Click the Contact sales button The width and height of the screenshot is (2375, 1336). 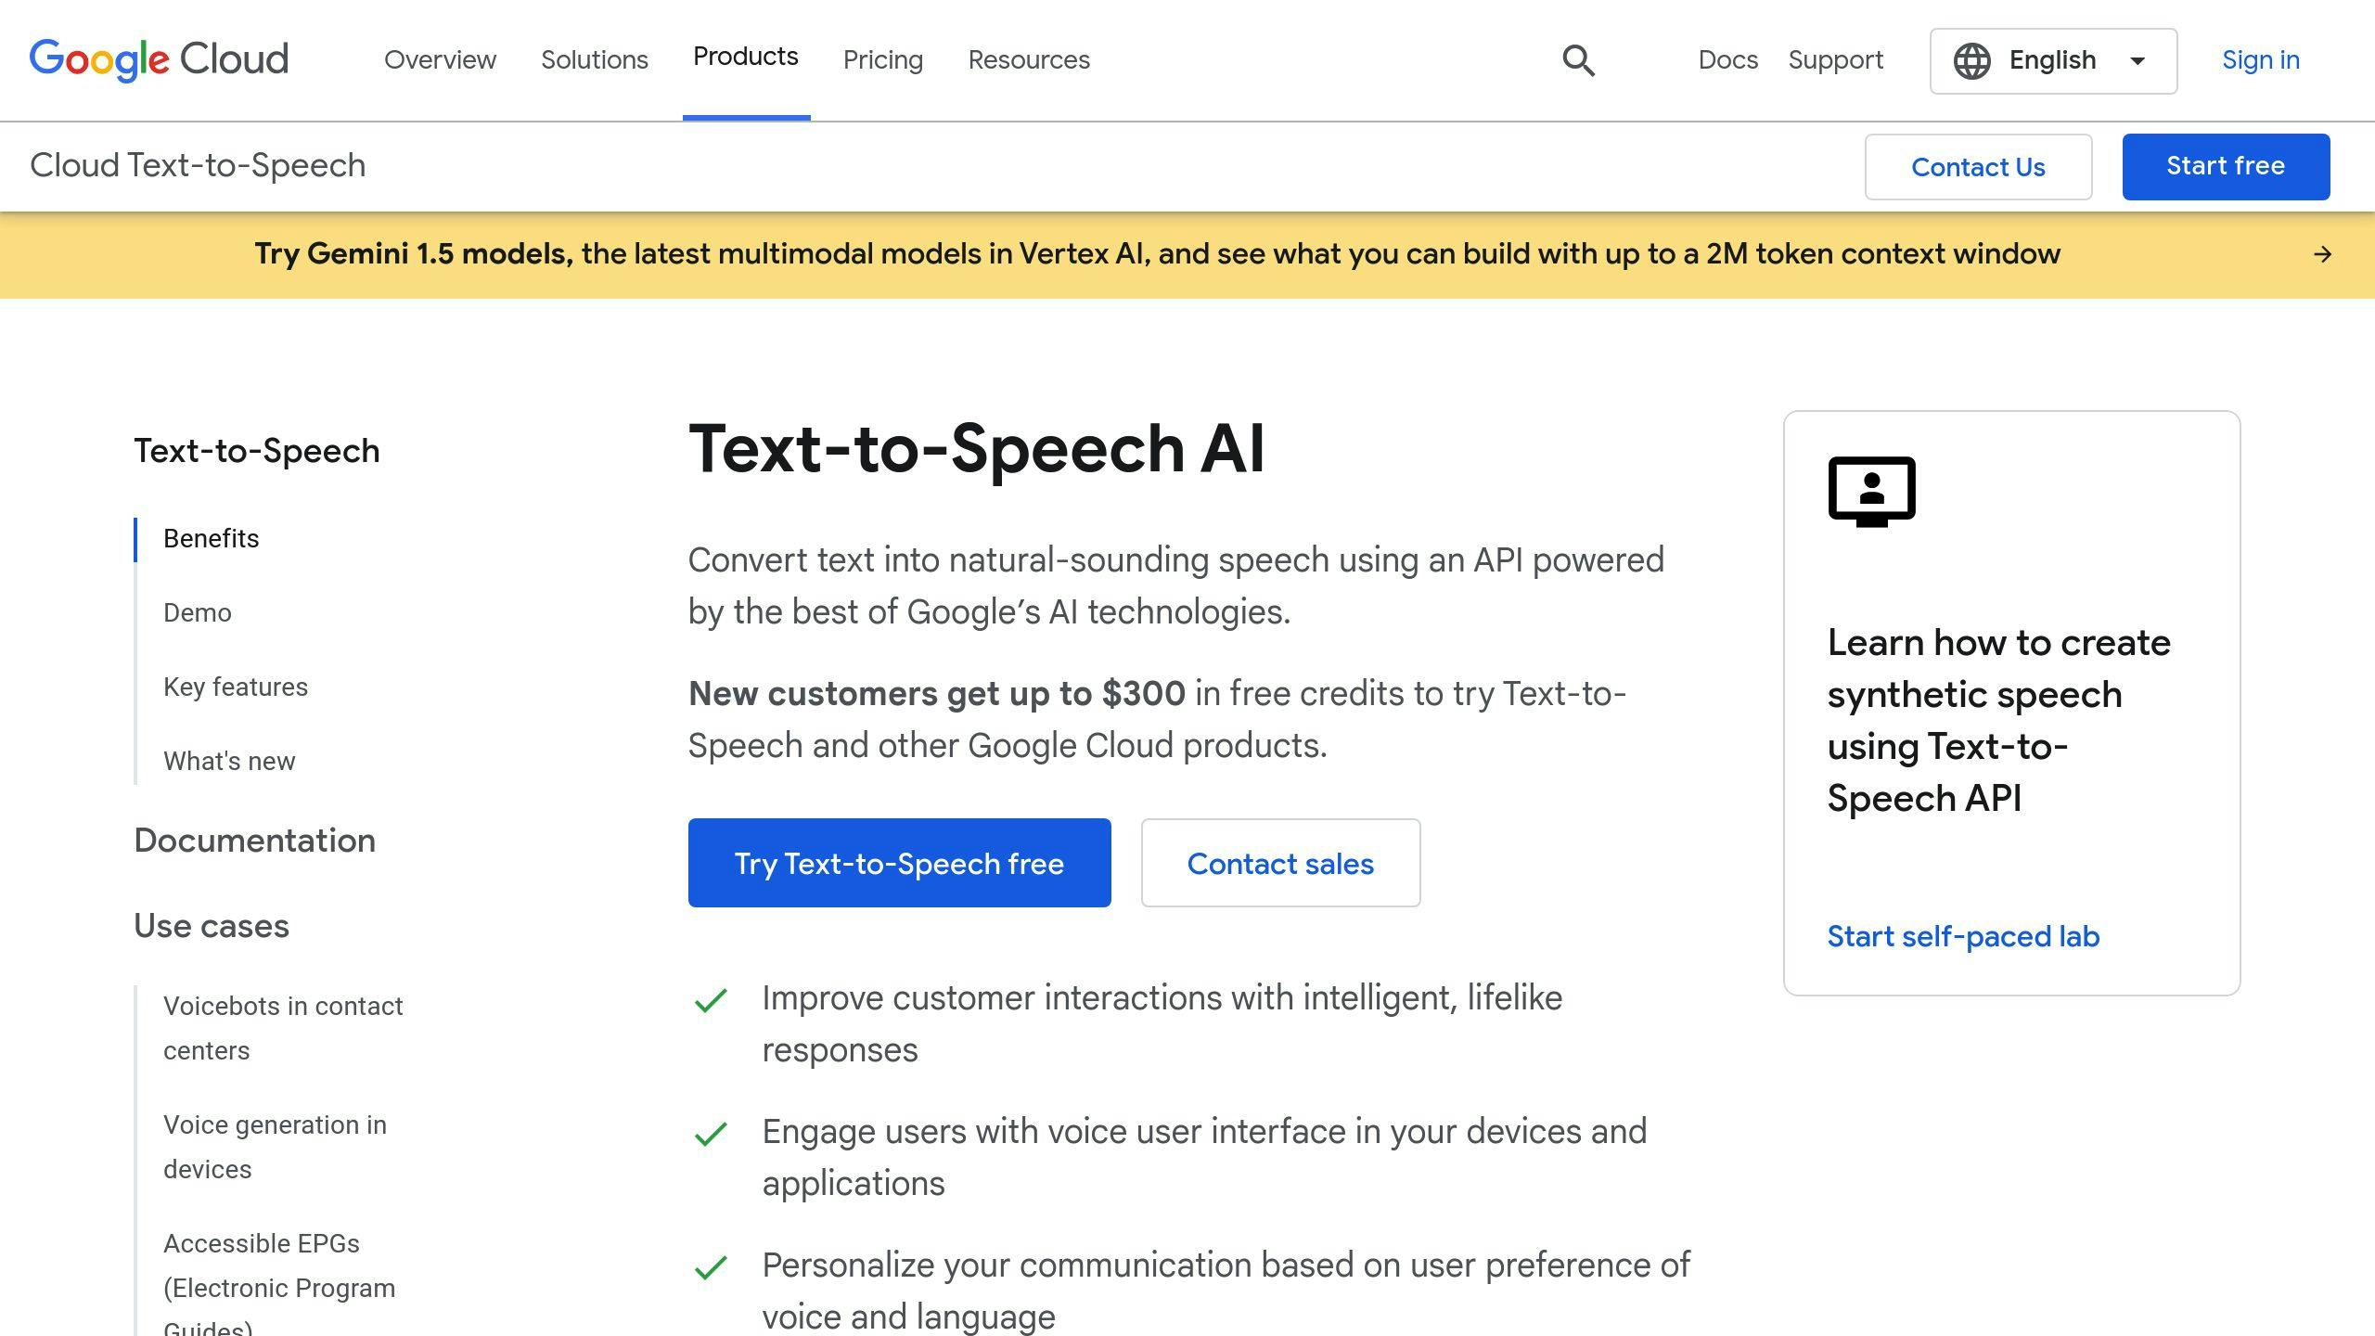[x=1278, y=863]
